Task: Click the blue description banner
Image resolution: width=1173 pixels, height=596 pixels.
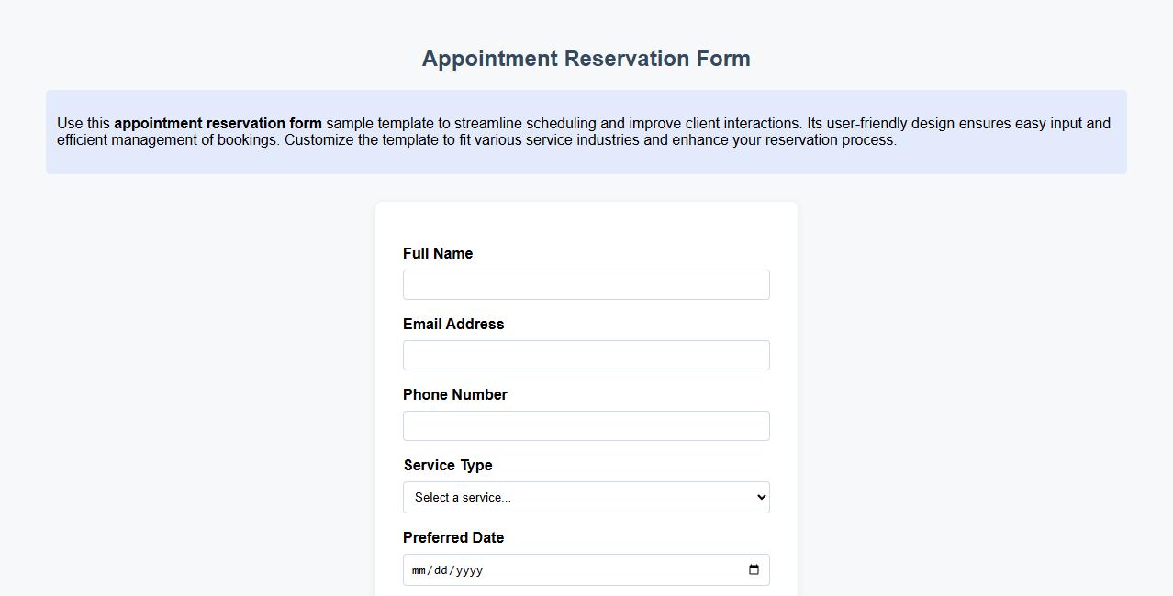Action: click(x=586, y=131)
